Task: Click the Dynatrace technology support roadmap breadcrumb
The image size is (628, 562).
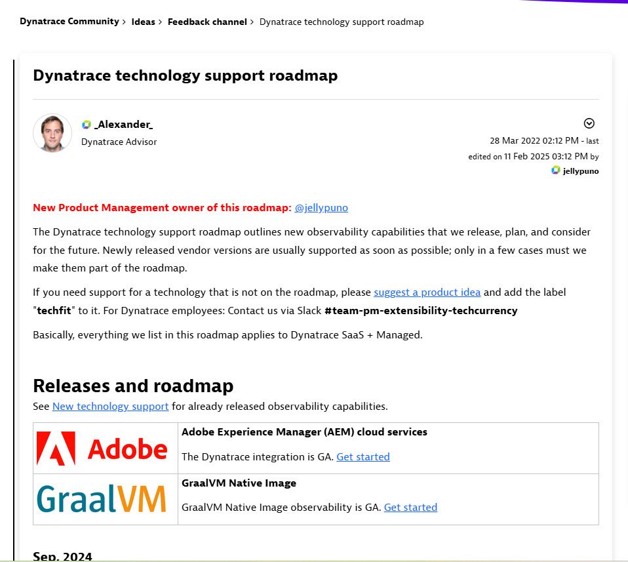Action: pyautogui.click(x=342, y=22)
